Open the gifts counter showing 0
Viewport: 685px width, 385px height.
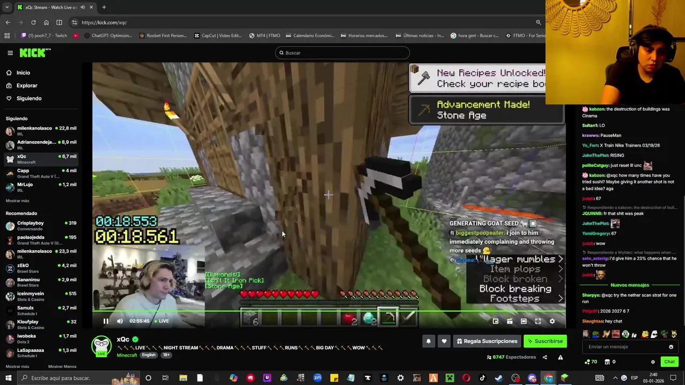(x=610, y=362)
